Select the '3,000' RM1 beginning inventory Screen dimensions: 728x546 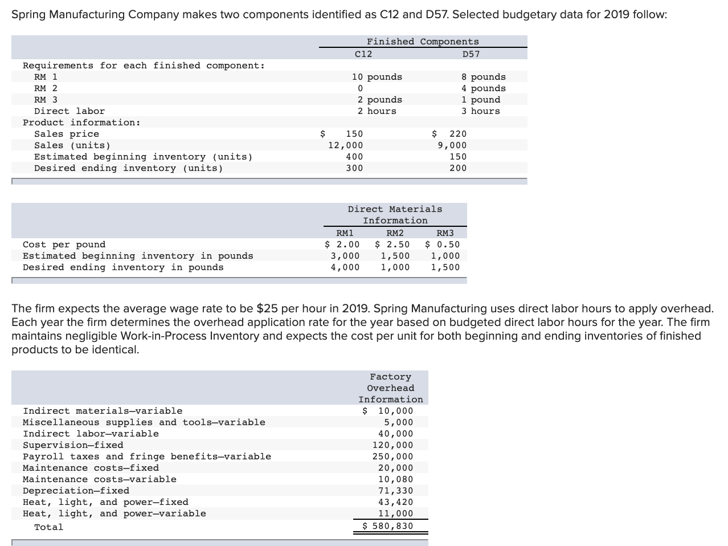click(345, 256)
